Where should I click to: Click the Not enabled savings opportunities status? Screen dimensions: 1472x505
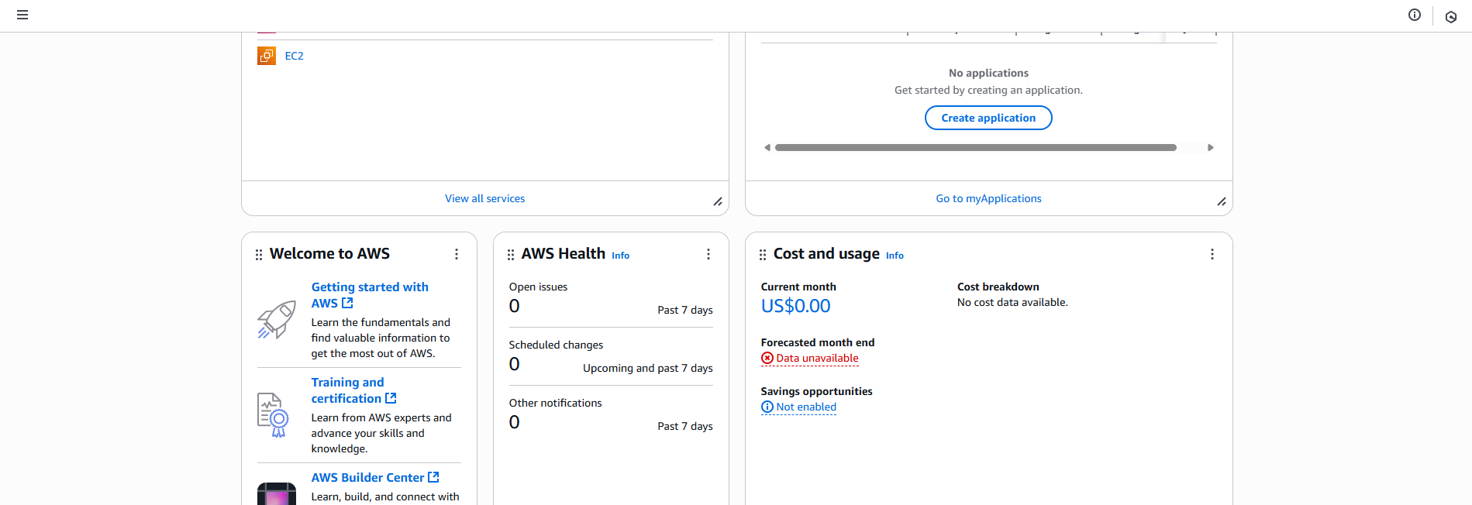tap(805, 407)
